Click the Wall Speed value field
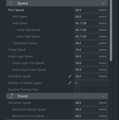This screenshot has width=119, height=120. (91, 23)
